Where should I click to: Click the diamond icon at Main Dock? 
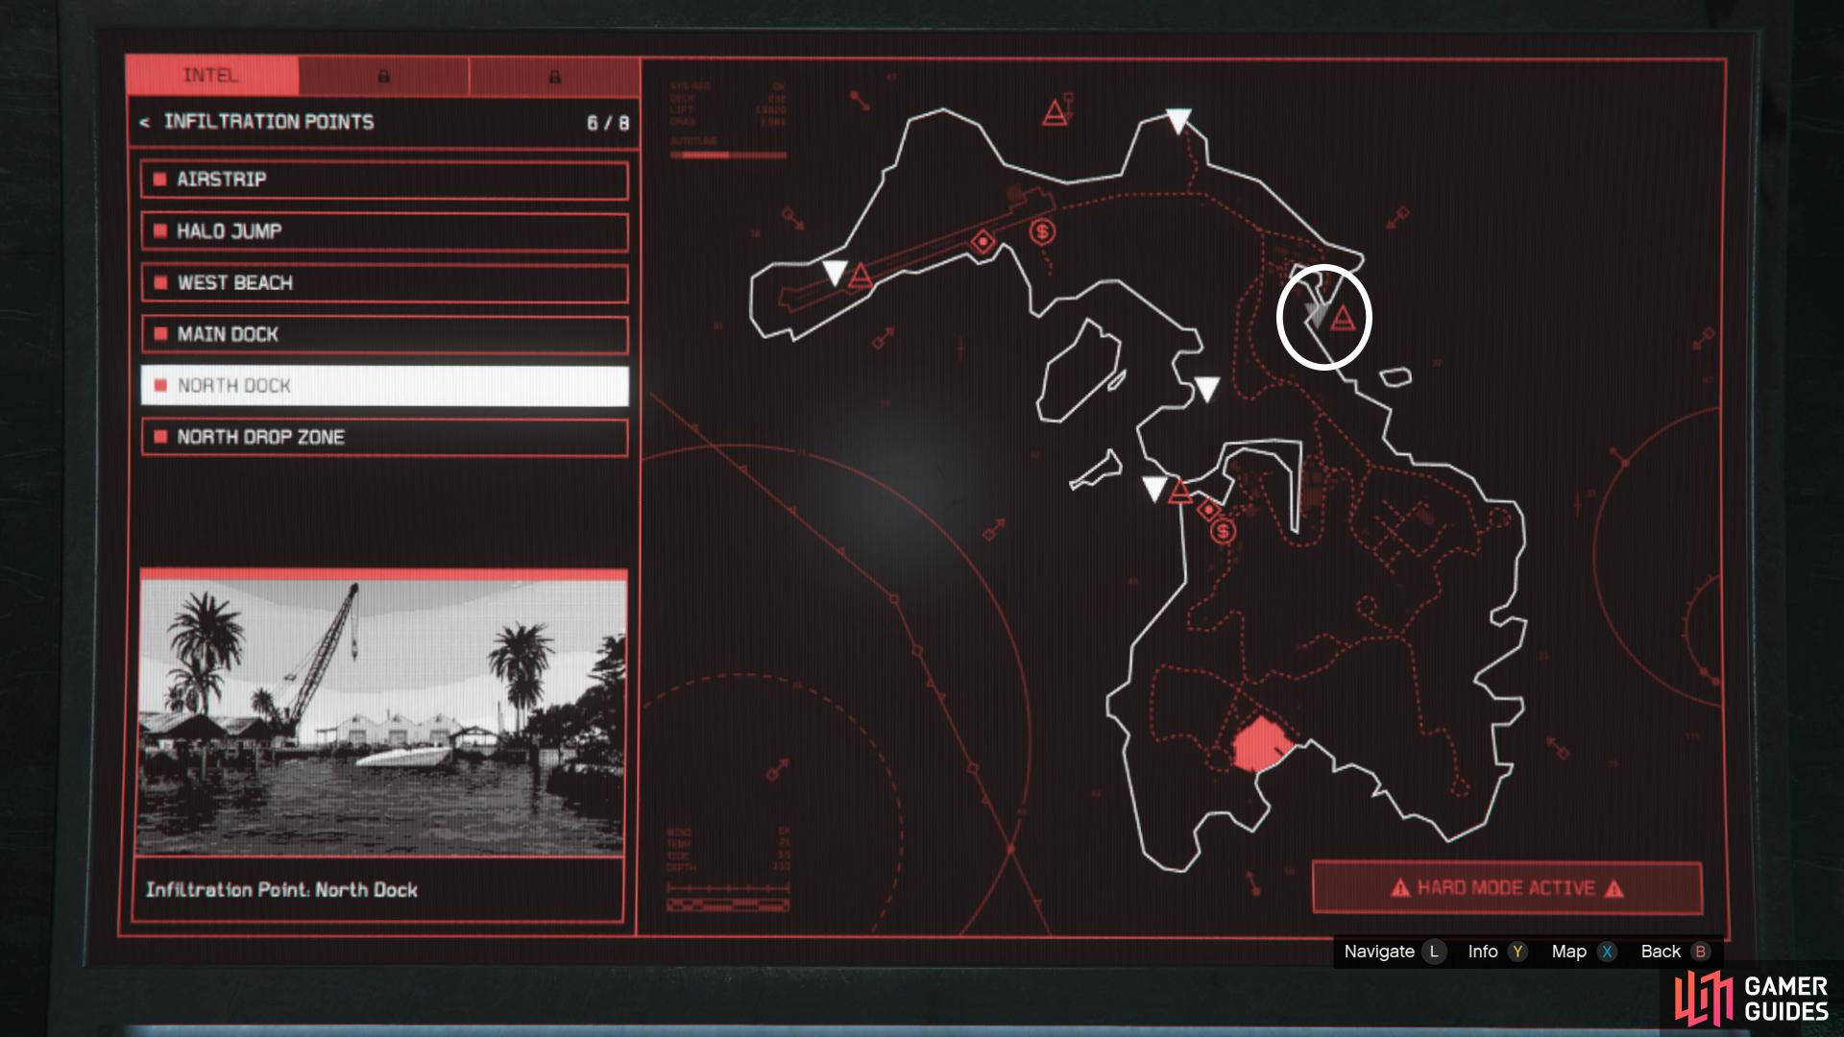[1209, 510]
